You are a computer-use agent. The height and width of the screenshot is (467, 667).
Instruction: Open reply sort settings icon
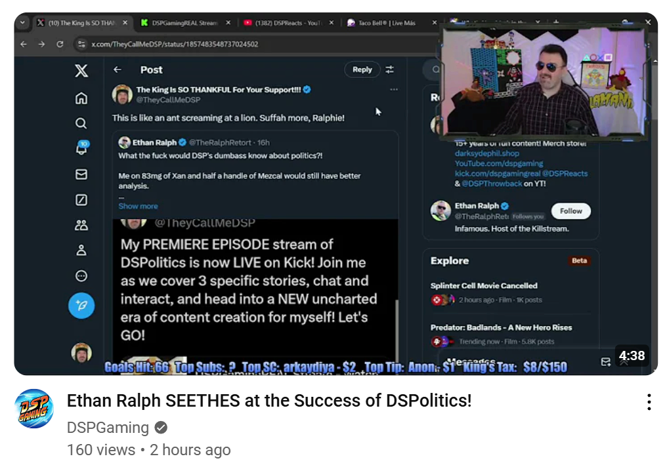coord(390,70)
